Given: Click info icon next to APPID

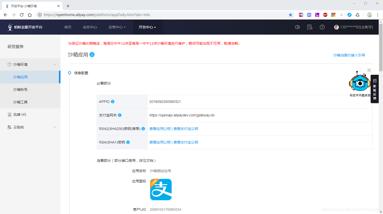Looking at the screenshot, I should pos(113,102).
